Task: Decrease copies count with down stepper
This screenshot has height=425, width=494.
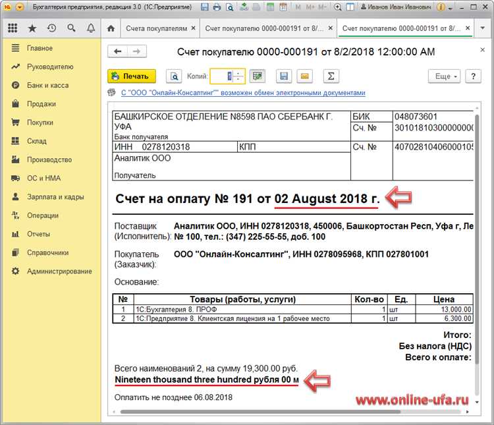Action: click(239, 80)
